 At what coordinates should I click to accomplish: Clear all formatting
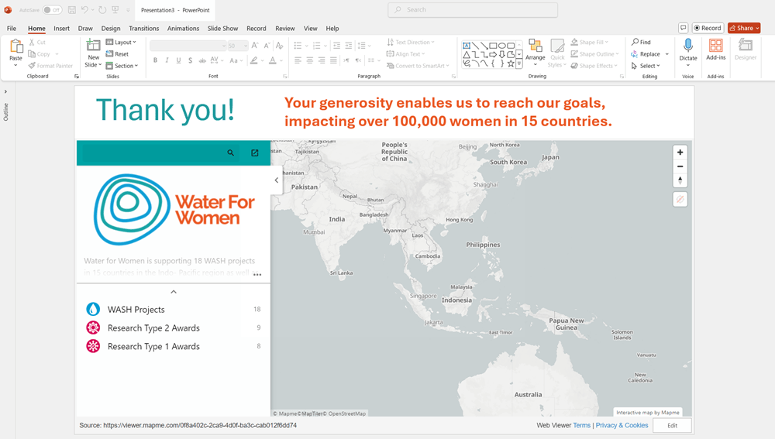279,46
